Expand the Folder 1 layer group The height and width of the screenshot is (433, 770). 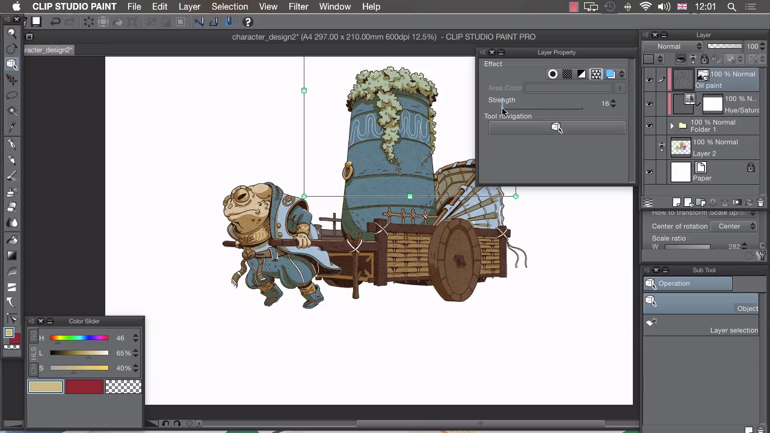(672, 126)
